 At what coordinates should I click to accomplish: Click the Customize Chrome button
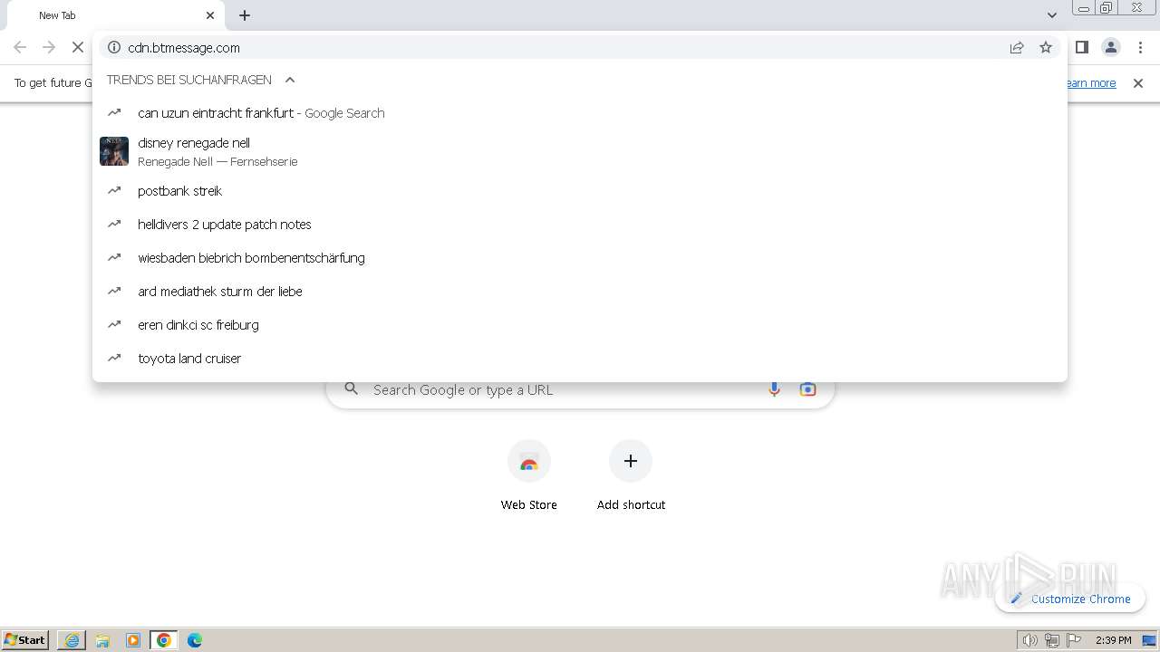coord(1070,599)
